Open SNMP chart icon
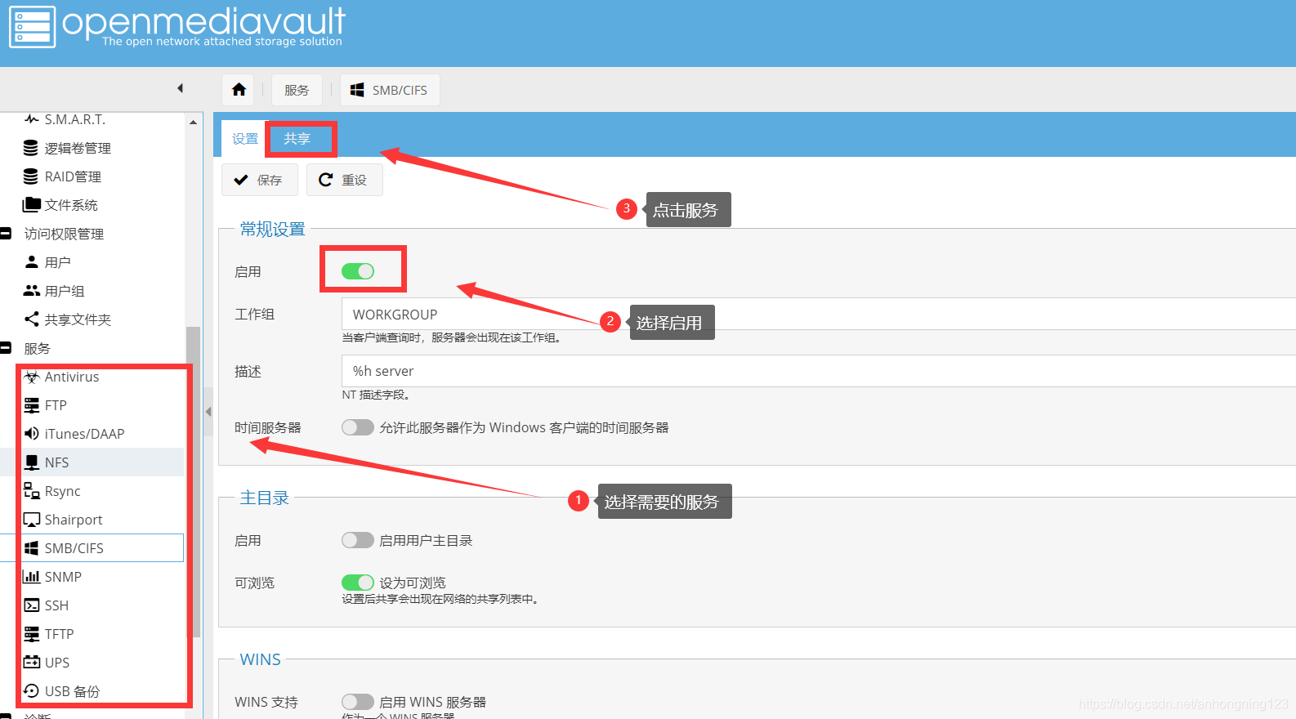The width and height of the screenshot is (1296, 719). click(32, 577)
